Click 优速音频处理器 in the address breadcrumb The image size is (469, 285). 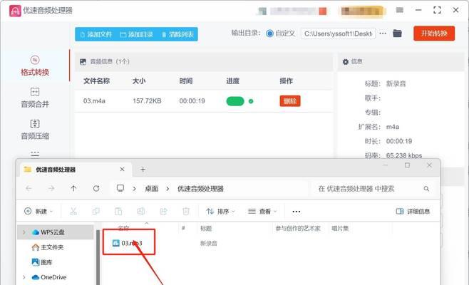[x=200, y=189]
